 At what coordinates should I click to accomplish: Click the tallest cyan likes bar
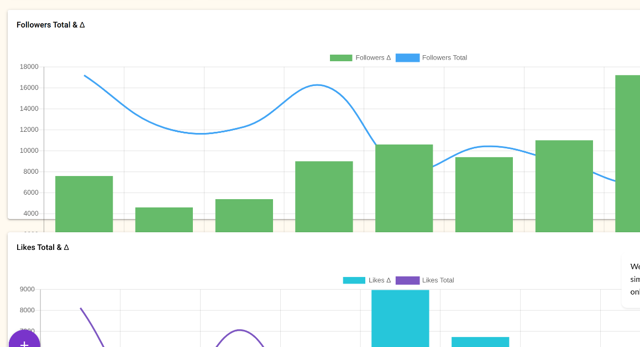400,318
